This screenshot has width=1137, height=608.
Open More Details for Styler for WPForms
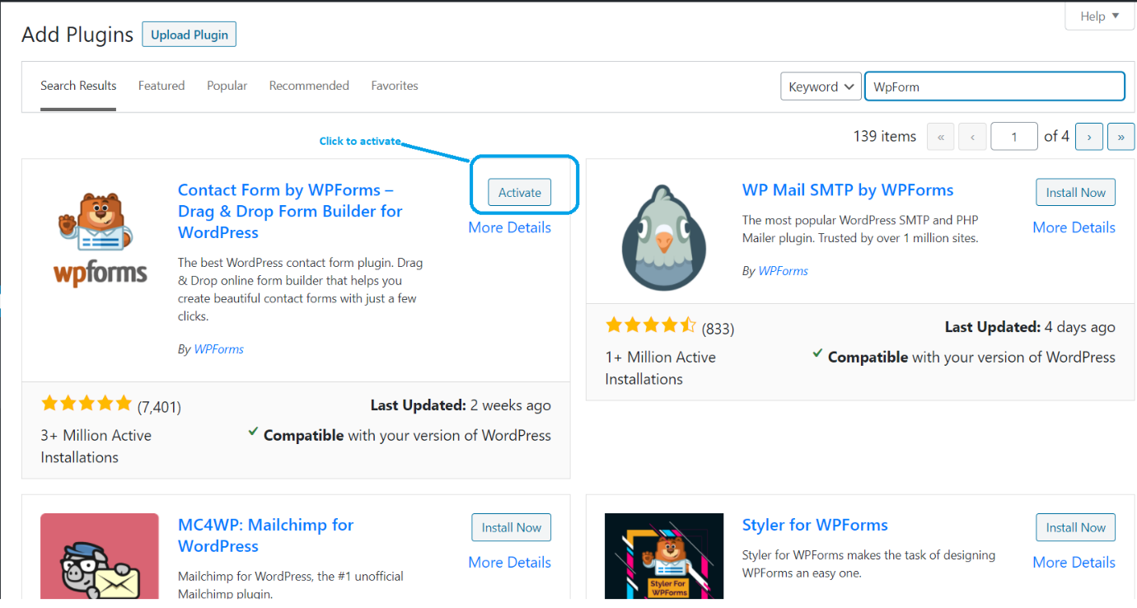[1074, 563]
